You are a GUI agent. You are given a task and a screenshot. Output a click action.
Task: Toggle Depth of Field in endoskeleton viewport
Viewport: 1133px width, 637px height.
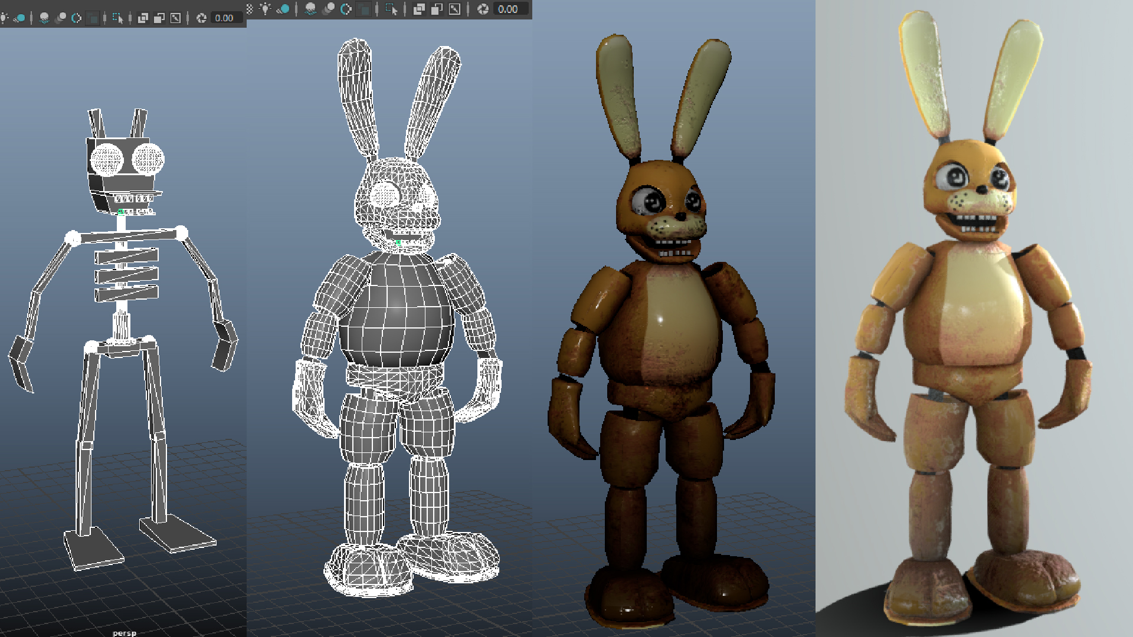click(93, 18)
